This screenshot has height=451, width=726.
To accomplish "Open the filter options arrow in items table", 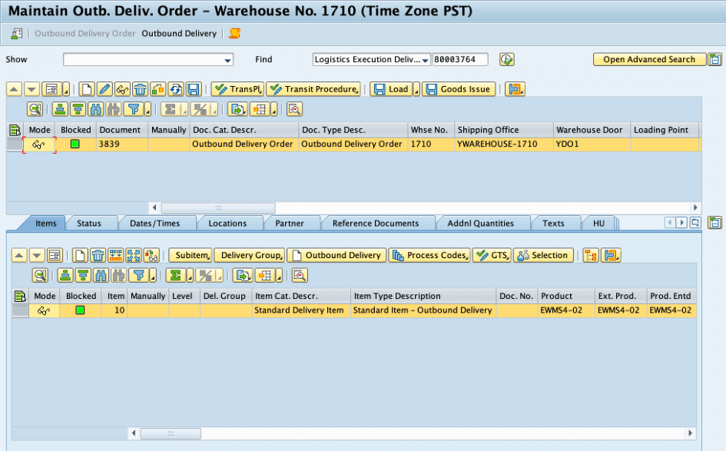I will tap(153, 276).
